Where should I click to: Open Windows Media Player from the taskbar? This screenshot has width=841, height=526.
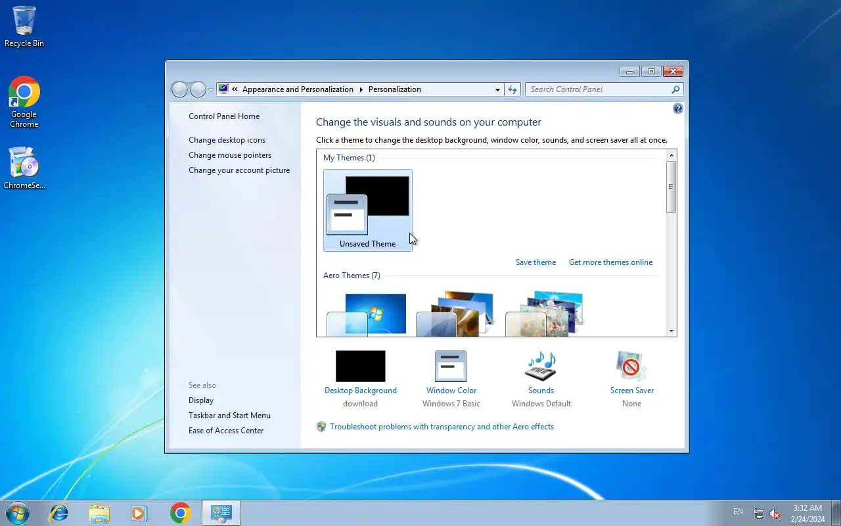pyautogui.click(x=139, y=513)
